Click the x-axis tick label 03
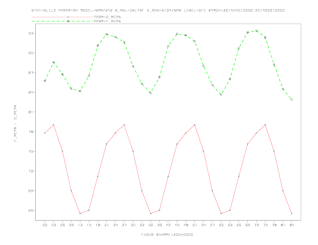The width and height of the screenshot is (318, 245). (53, 225)
